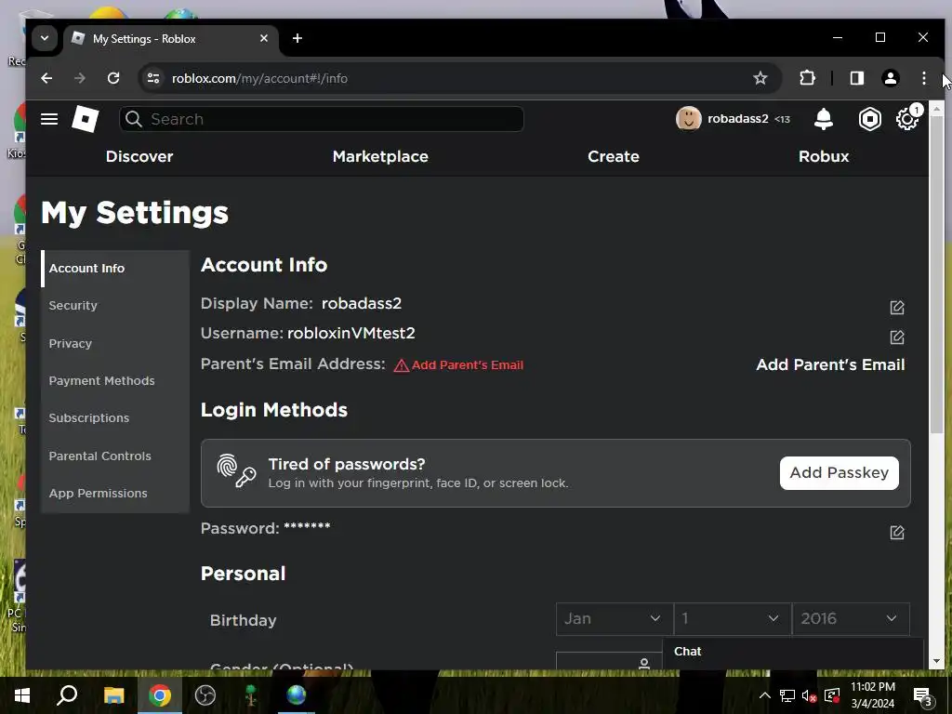
Task: Click Chrome icon in the taskbar
Action: [160, 695]
